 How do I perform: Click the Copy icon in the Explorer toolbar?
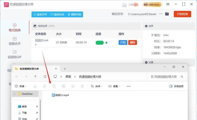click(x=45, y=86)
